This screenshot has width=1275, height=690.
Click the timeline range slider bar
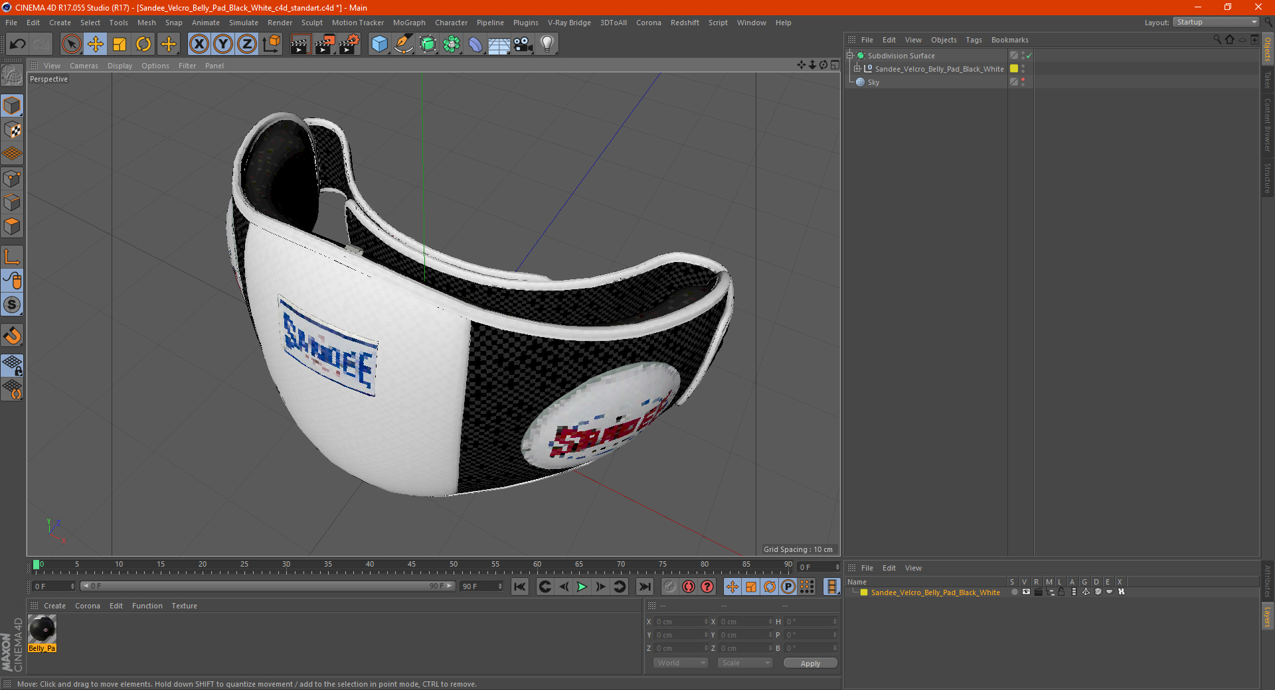pyautogui.click(x=268, y=586)
